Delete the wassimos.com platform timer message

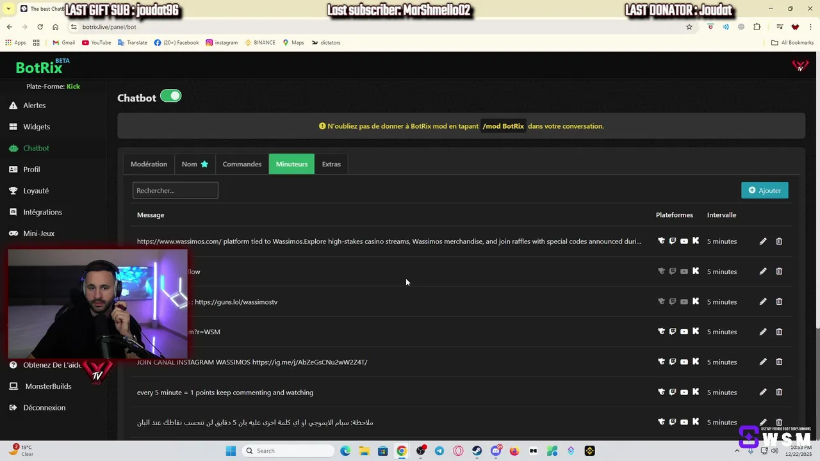[779, 241]
